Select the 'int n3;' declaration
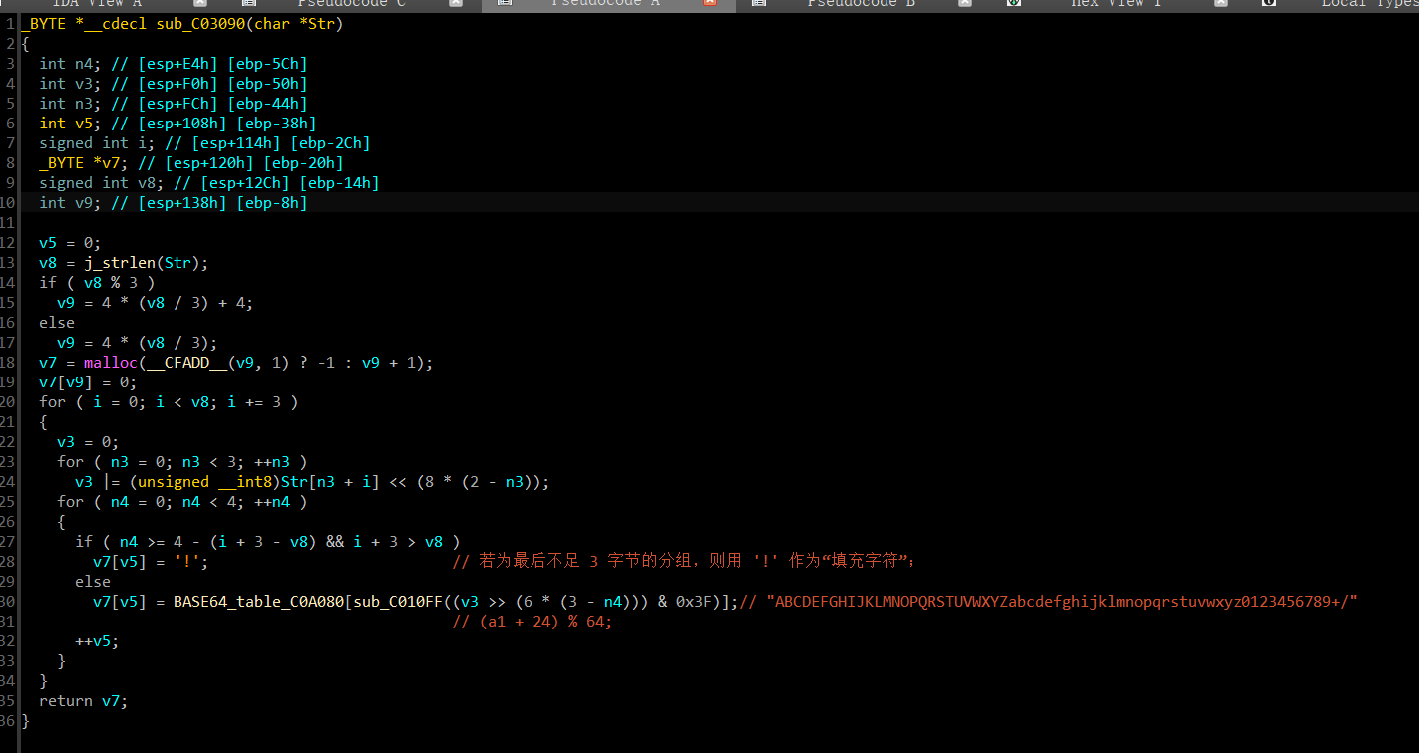 [71, 104]
